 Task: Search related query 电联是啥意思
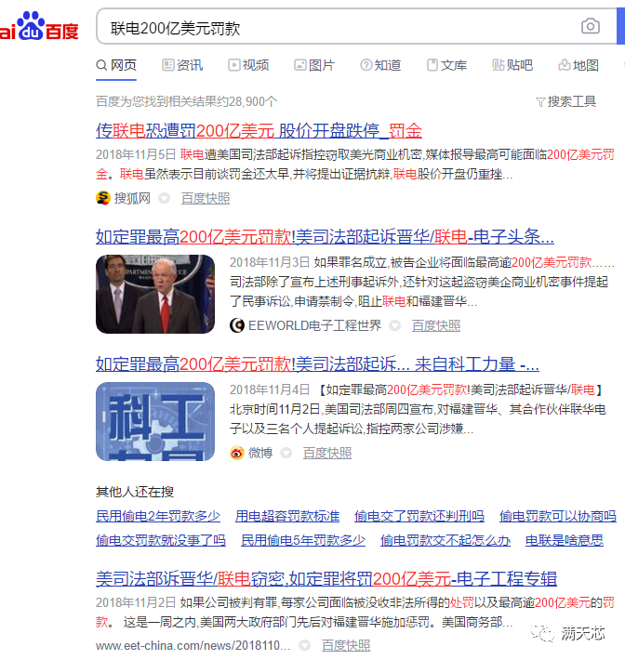point(565,540)
